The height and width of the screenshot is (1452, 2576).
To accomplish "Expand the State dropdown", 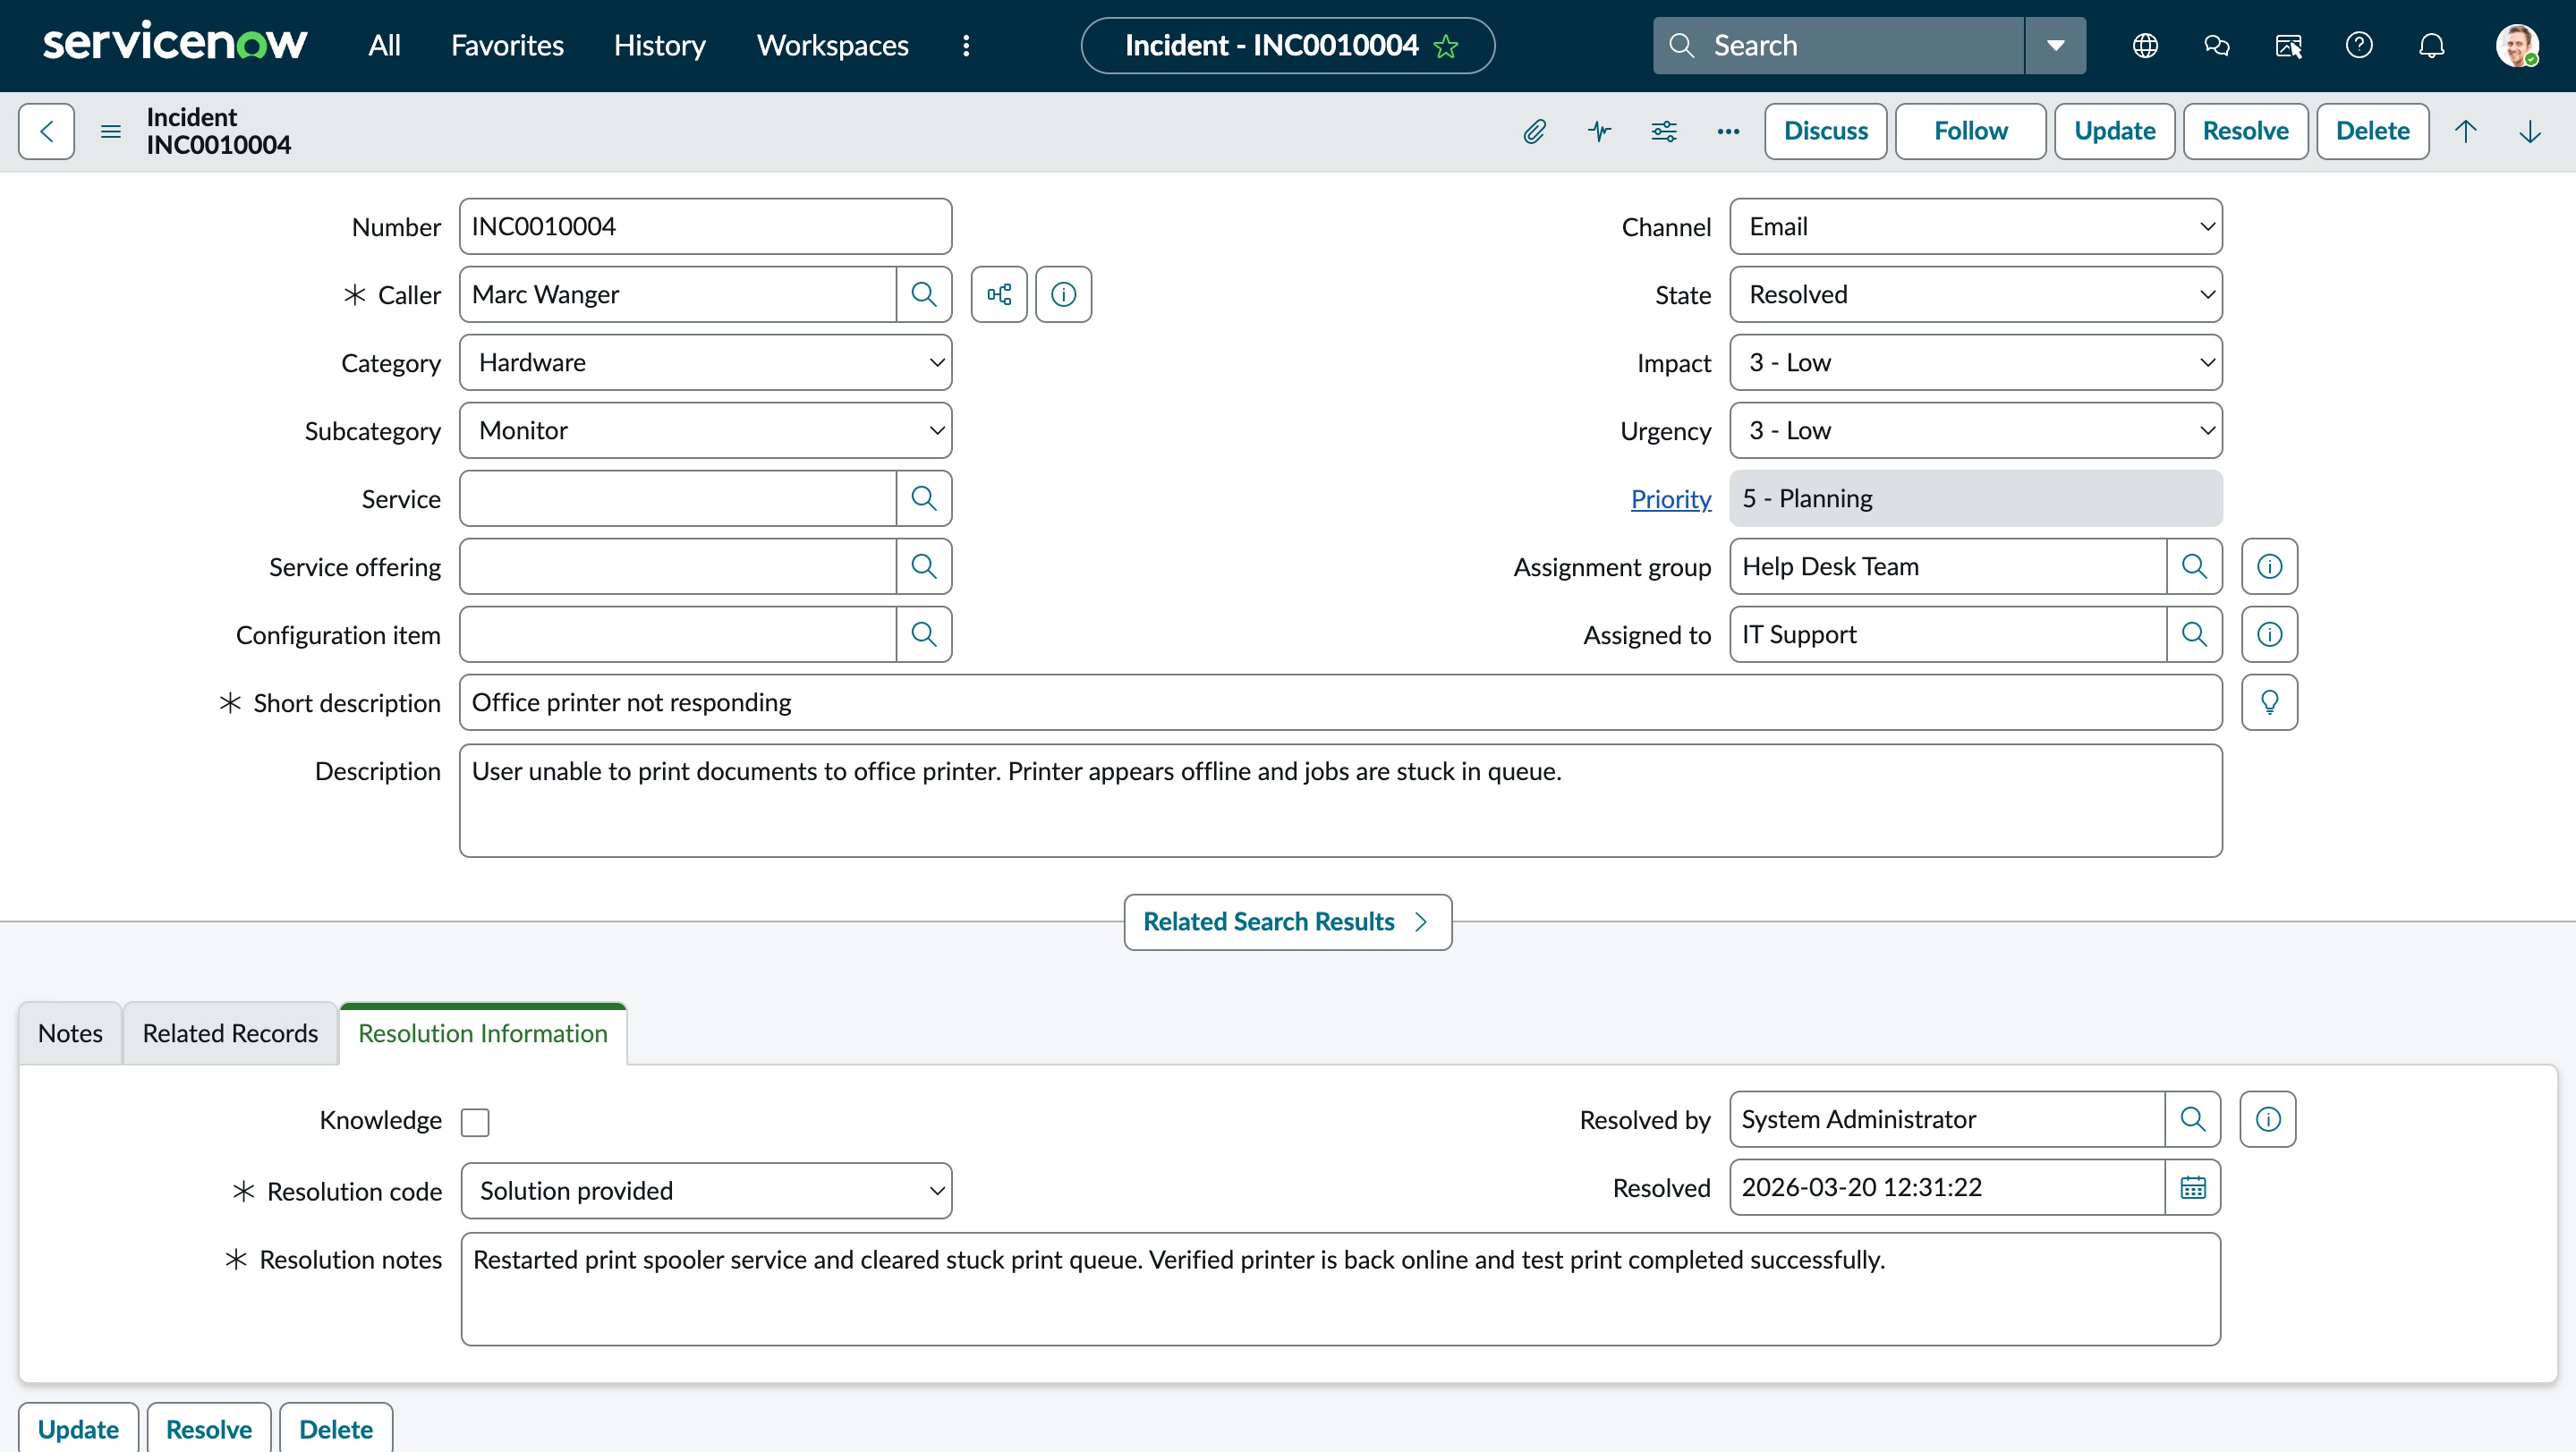I will tap(1975, 294).
